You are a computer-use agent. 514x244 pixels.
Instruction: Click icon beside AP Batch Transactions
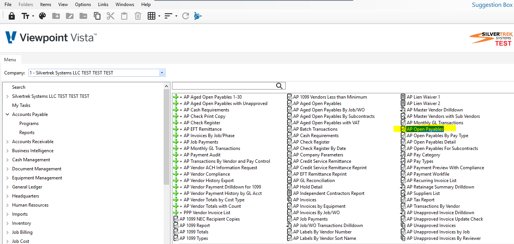point(290,129)
